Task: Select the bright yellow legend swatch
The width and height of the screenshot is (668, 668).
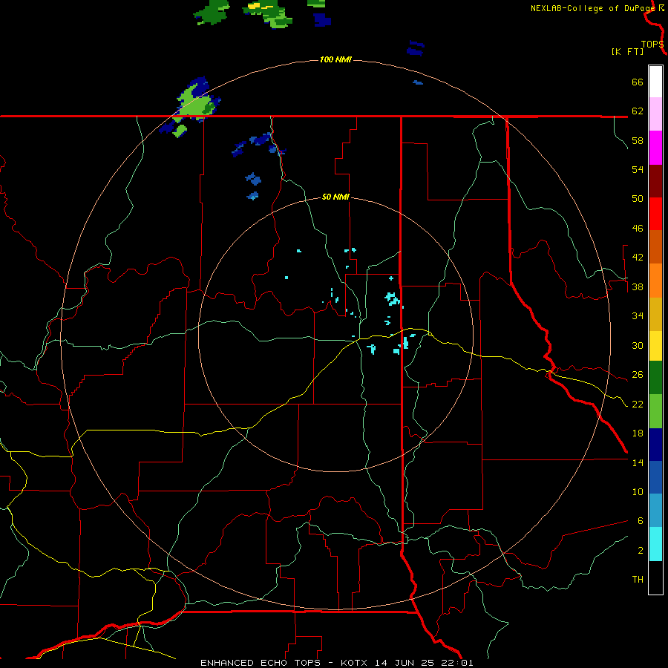Action: click(x=655, y=345)
